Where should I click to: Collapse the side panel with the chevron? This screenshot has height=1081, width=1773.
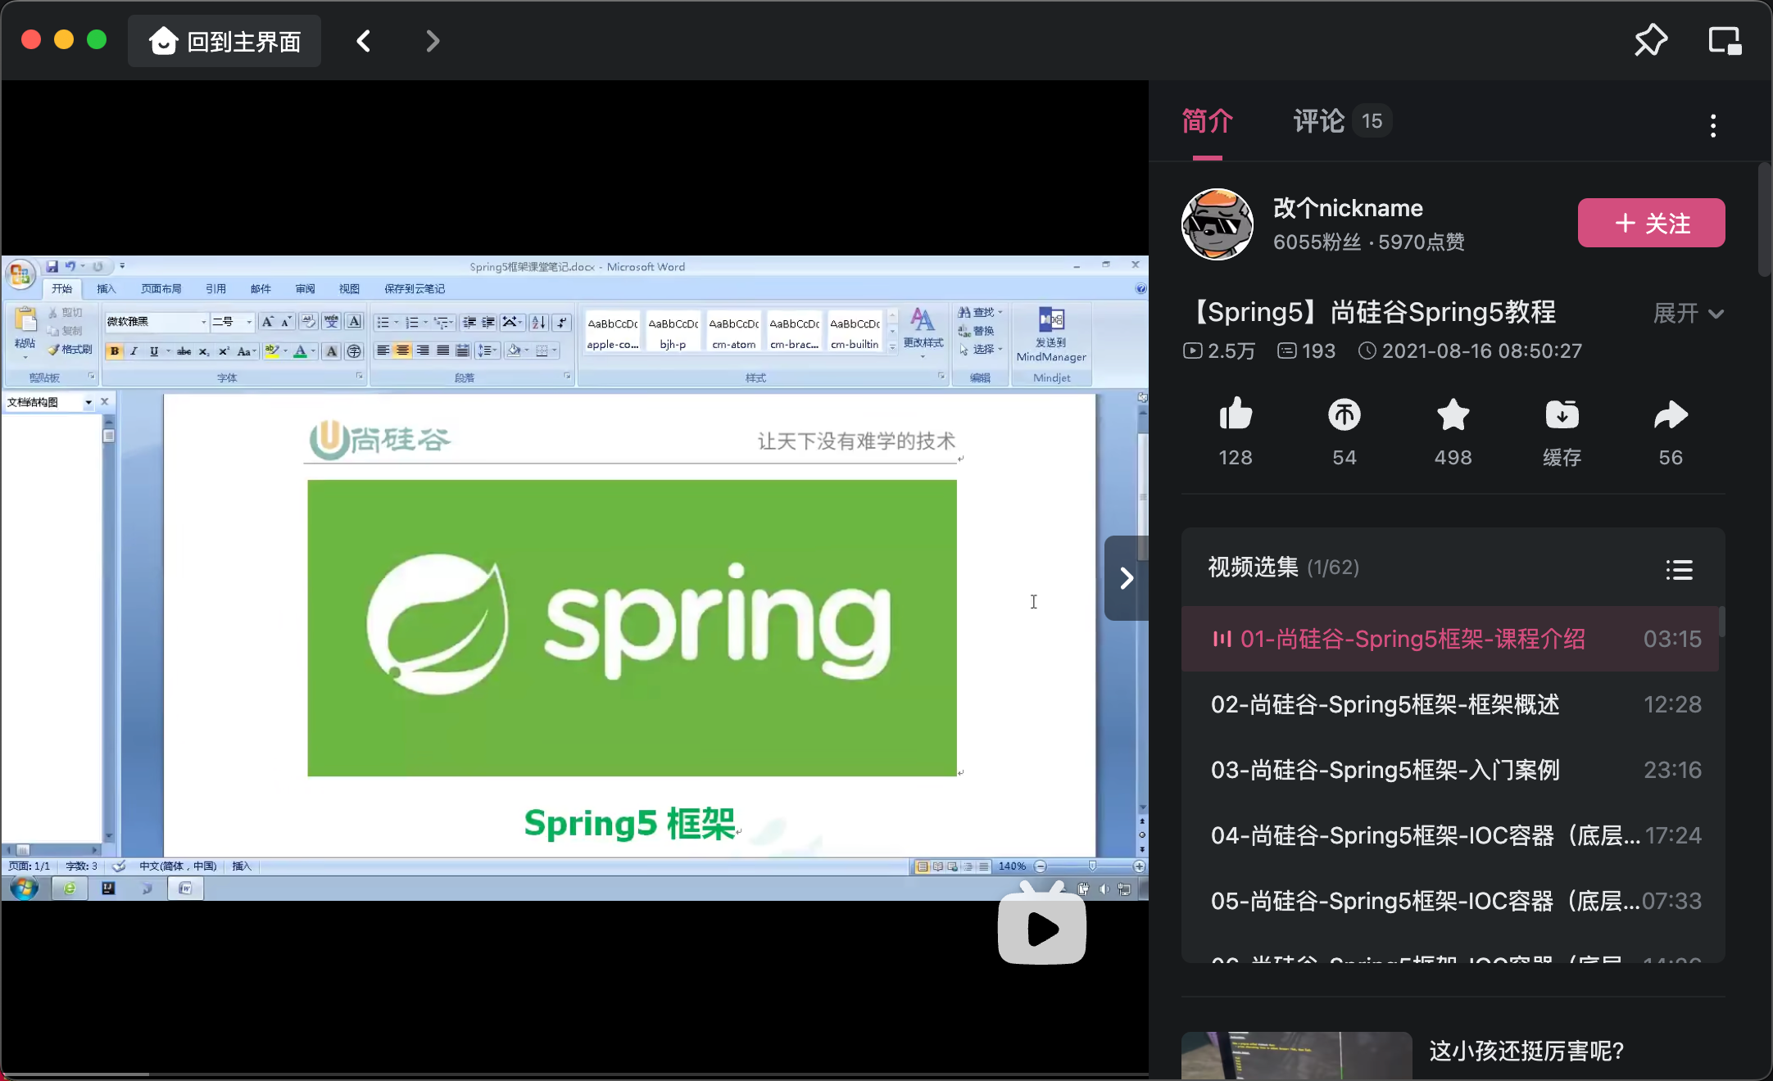click(1127, 578)
